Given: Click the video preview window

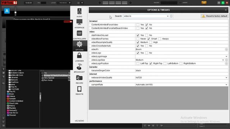Looking at the screenshot, I should 39,45.
